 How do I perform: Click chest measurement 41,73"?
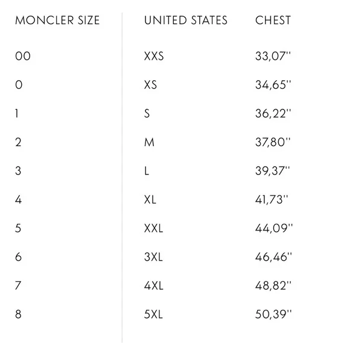click(272, 200)
